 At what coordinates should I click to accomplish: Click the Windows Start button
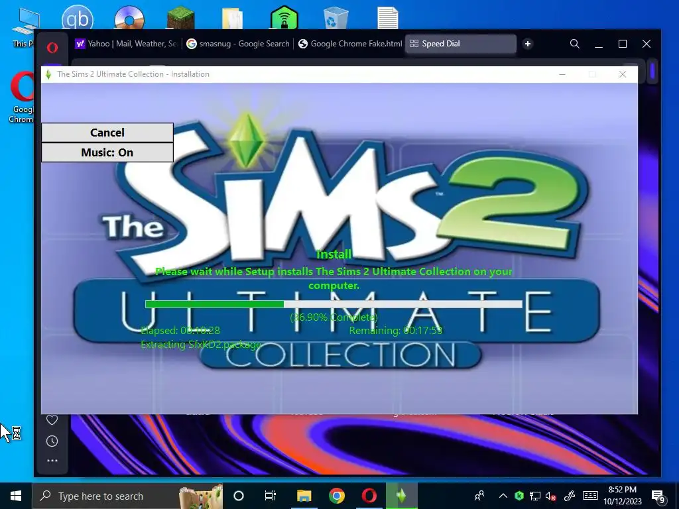click(16, 496)
